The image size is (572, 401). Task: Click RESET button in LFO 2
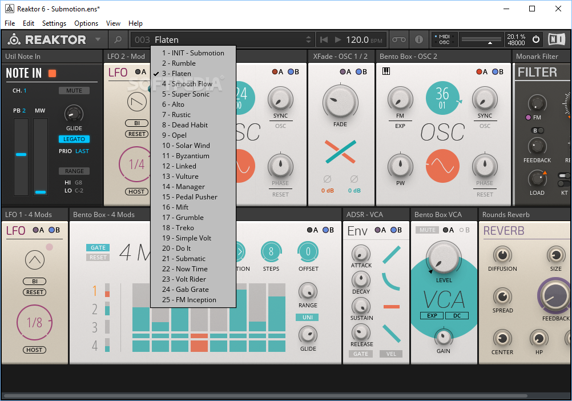click(137, 134)
